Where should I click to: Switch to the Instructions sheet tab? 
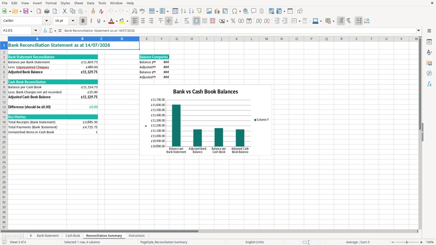click(137, 236)
